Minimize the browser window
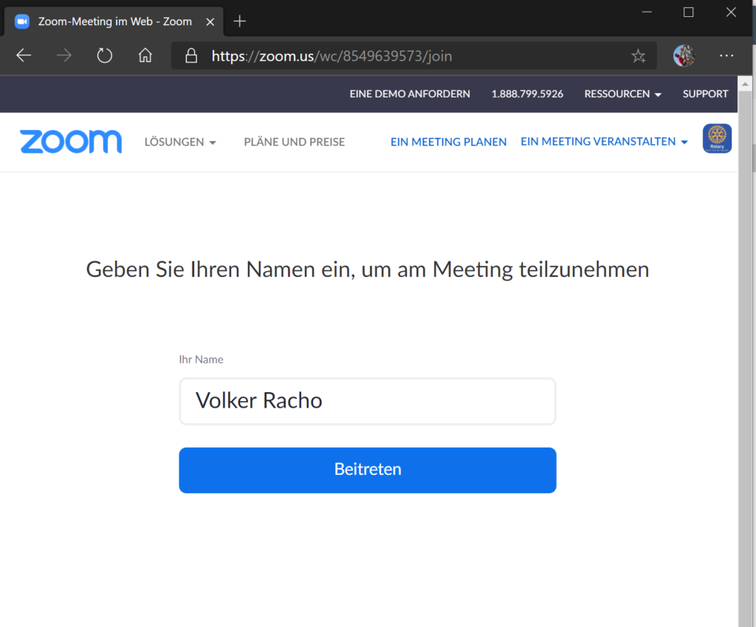The width and height of the screenshot is (756, 627). tap(647, 12)
